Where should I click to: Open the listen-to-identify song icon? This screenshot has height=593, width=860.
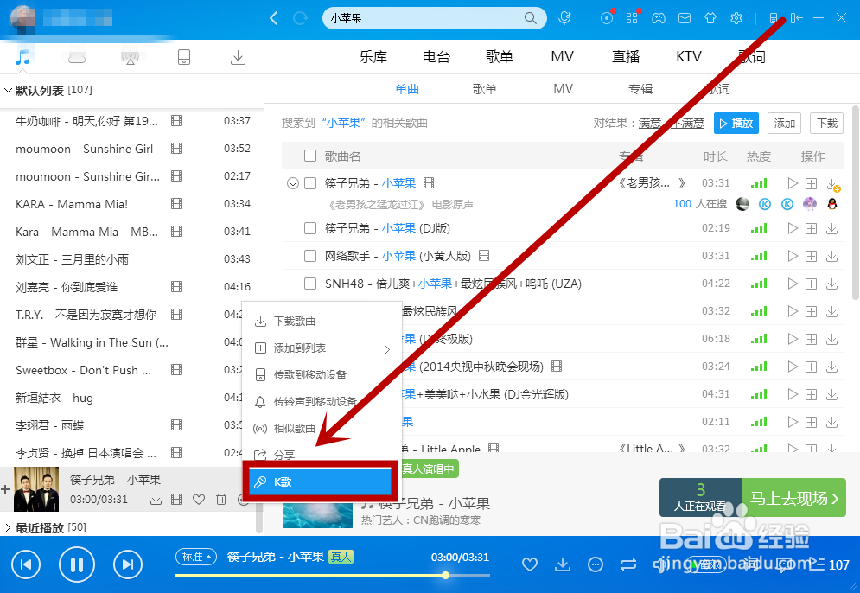coord(564,18)
